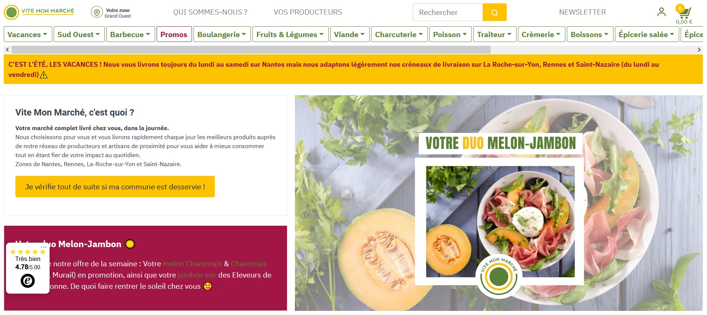Click the yellow search magnifier button
707x315 pixels.
click(x=494, y=12)
